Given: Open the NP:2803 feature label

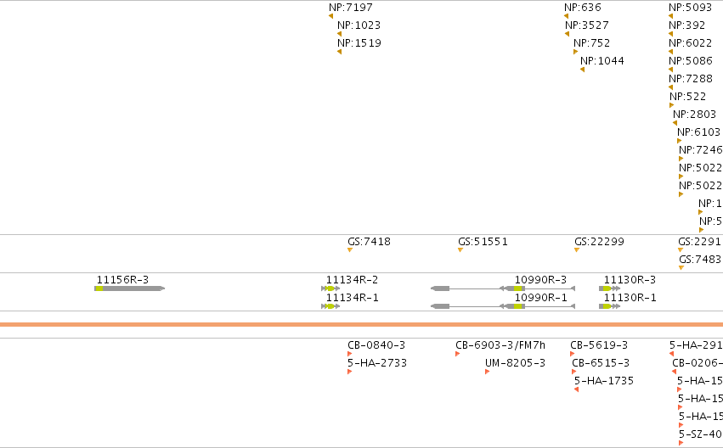Looking at the screenshot, I should point(694,115).
